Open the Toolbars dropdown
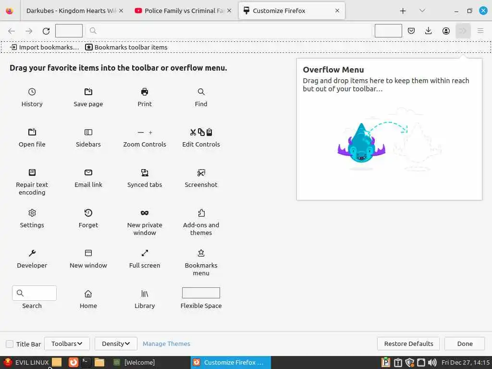Viewport: 492px width, 369px height. tap(67, 344)
